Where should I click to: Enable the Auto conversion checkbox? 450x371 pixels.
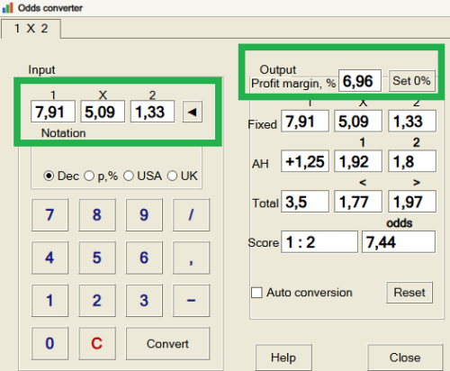(256, 293)
